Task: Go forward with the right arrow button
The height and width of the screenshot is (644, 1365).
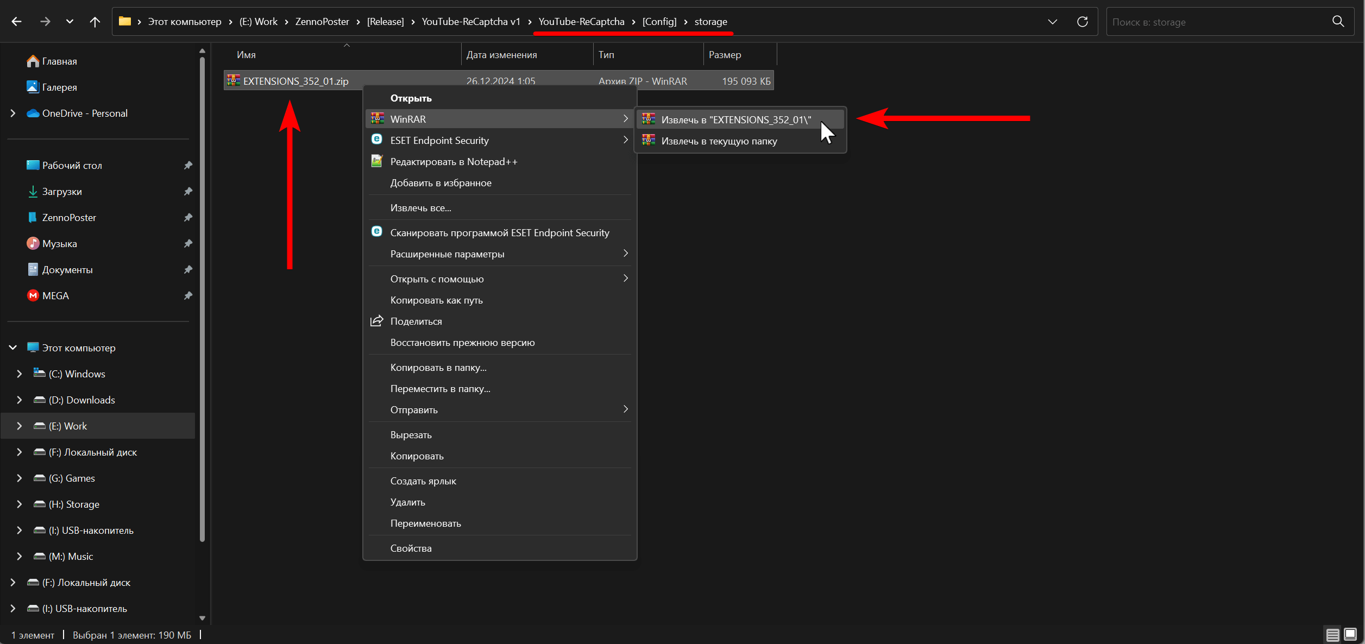Action: (x=45, y=22)
